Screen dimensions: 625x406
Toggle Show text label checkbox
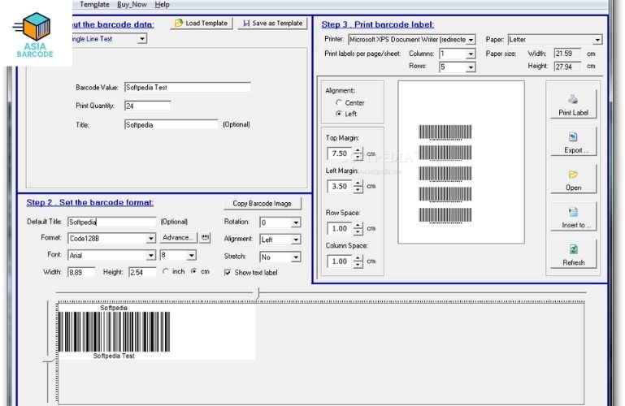point(228,273)
